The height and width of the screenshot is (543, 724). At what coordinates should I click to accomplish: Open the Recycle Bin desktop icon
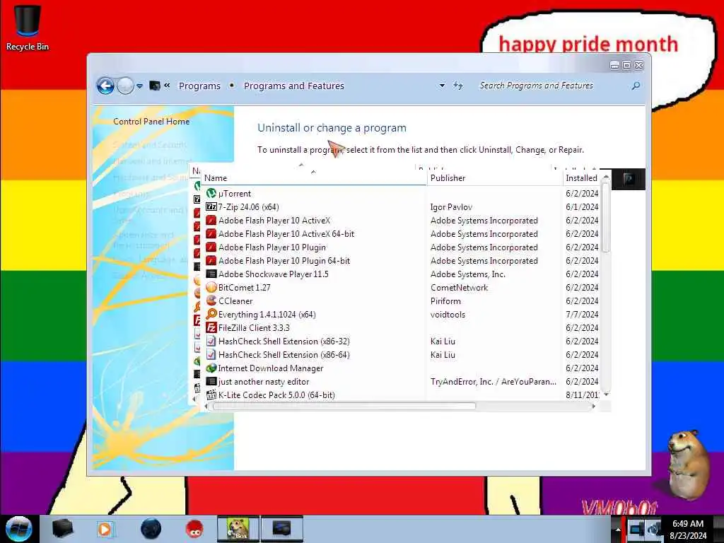(x=28, y=28)
